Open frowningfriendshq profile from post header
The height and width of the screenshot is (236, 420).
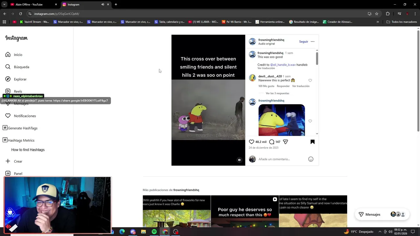(271, 40)
